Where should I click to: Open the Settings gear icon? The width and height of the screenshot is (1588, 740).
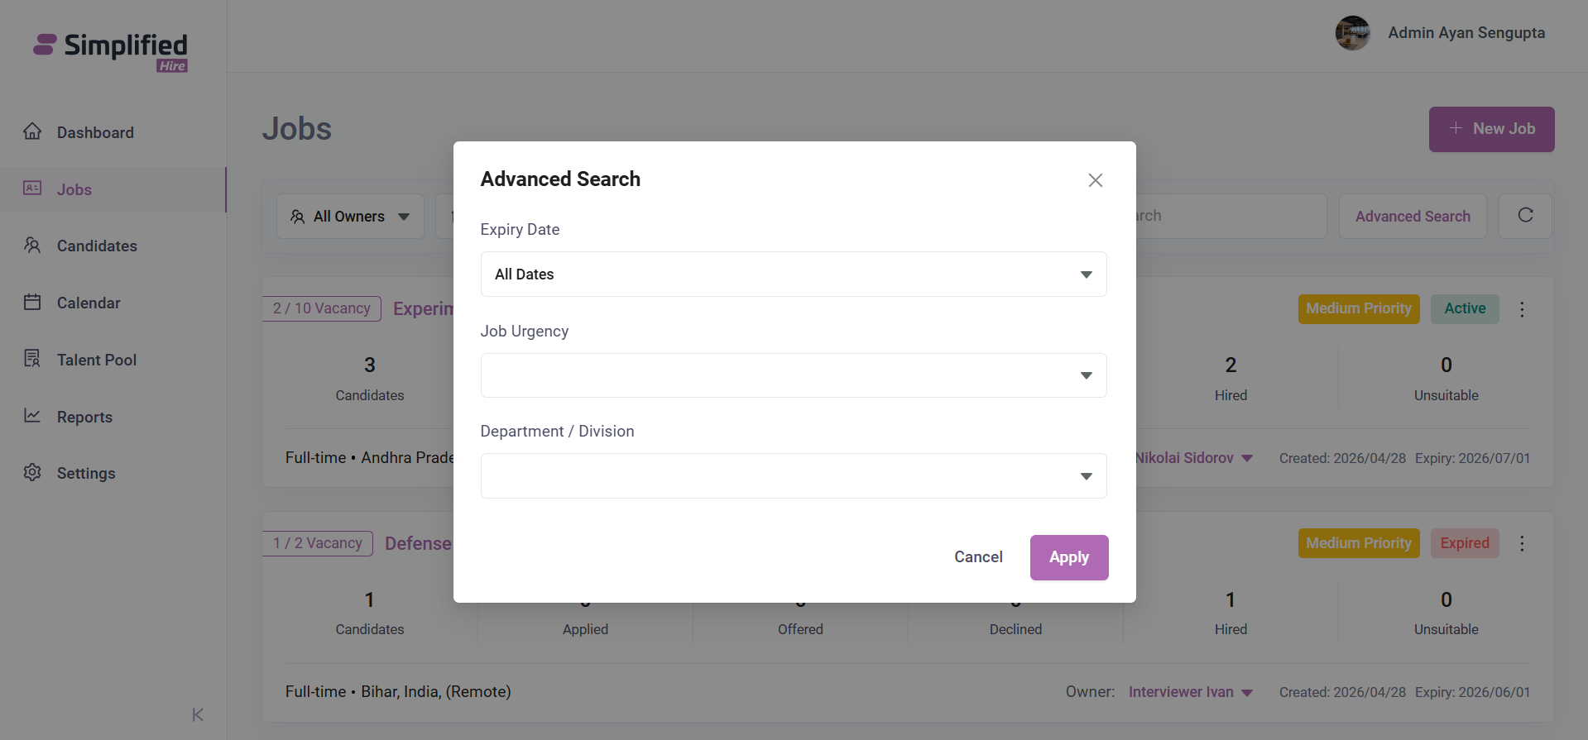32,472
